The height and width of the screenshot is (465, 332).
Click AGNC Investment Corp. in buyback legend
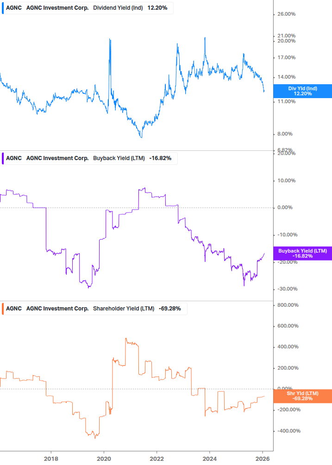[x=57, y=158]
